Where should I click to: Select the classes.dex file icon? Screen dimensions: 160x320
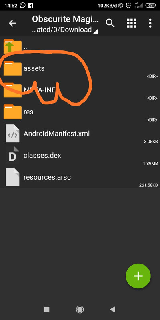(x=12, y=155)
